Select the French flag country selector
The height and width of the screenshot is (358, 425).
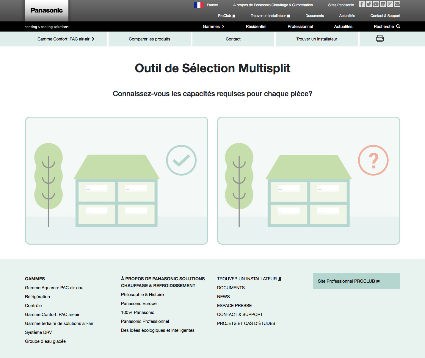click(199, 5)
